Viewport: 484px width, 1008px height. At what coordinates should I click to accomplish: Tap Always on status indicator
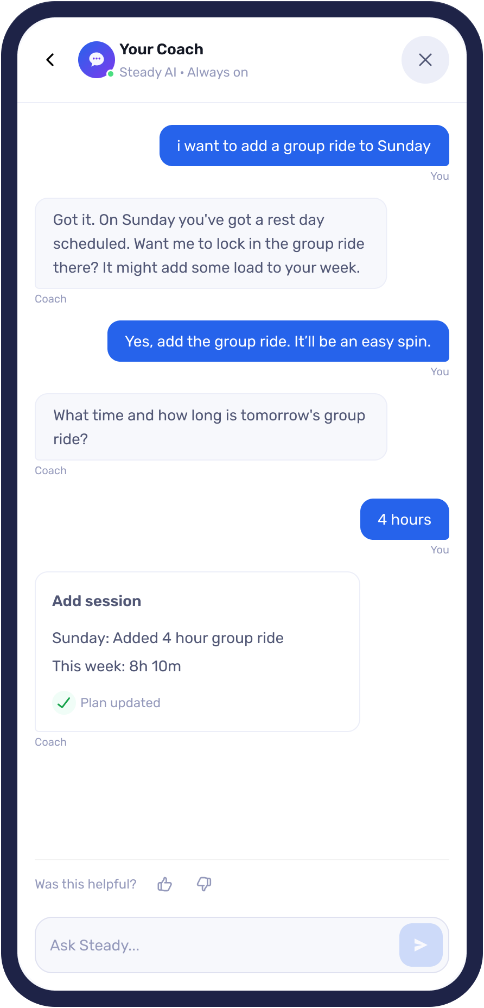[x=217, y=72]
